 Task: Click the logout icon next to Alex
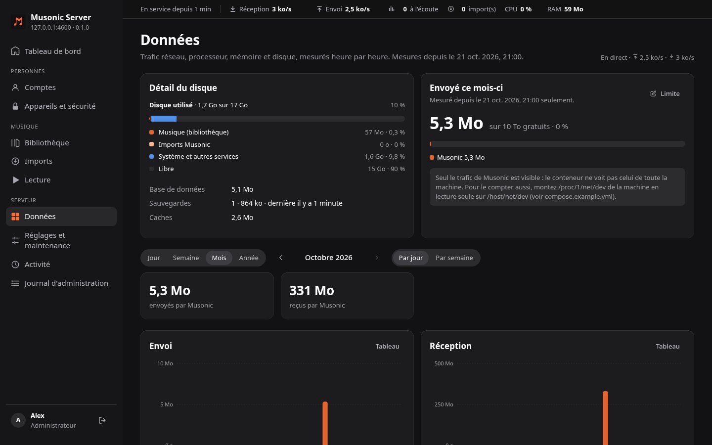102,420
